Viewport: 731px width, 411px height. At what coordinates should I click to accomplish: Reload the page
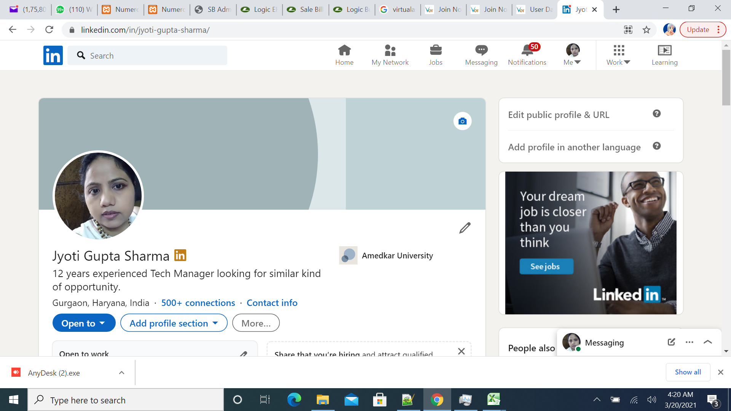point(49,30)
